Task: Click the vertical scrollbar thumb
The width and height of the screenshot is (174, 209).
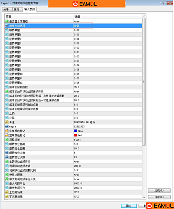Action: (x=144, y=82)
